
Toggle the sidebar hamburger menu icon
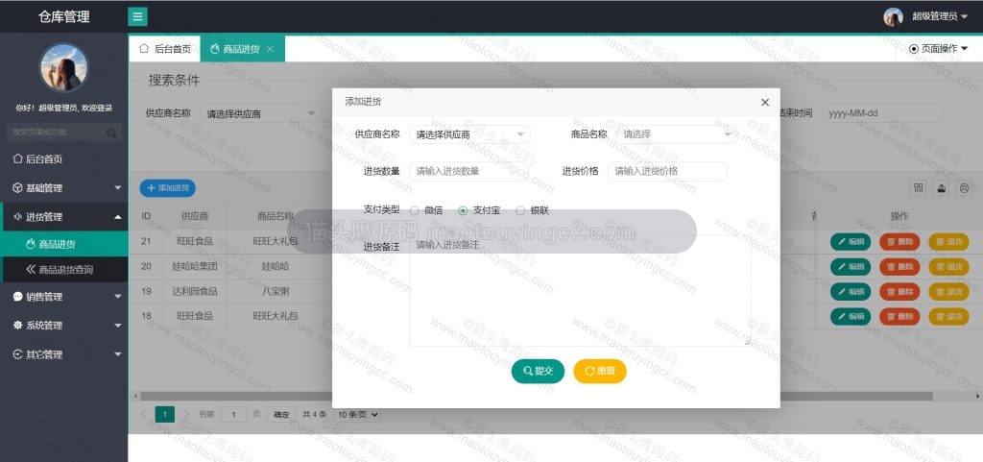coord(137,16)
